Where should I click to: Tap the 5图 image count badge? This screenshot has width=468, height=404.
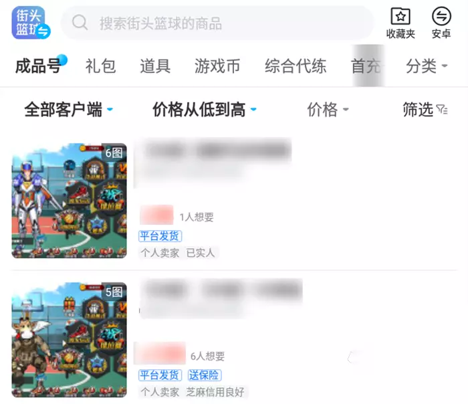coord(114,292)
